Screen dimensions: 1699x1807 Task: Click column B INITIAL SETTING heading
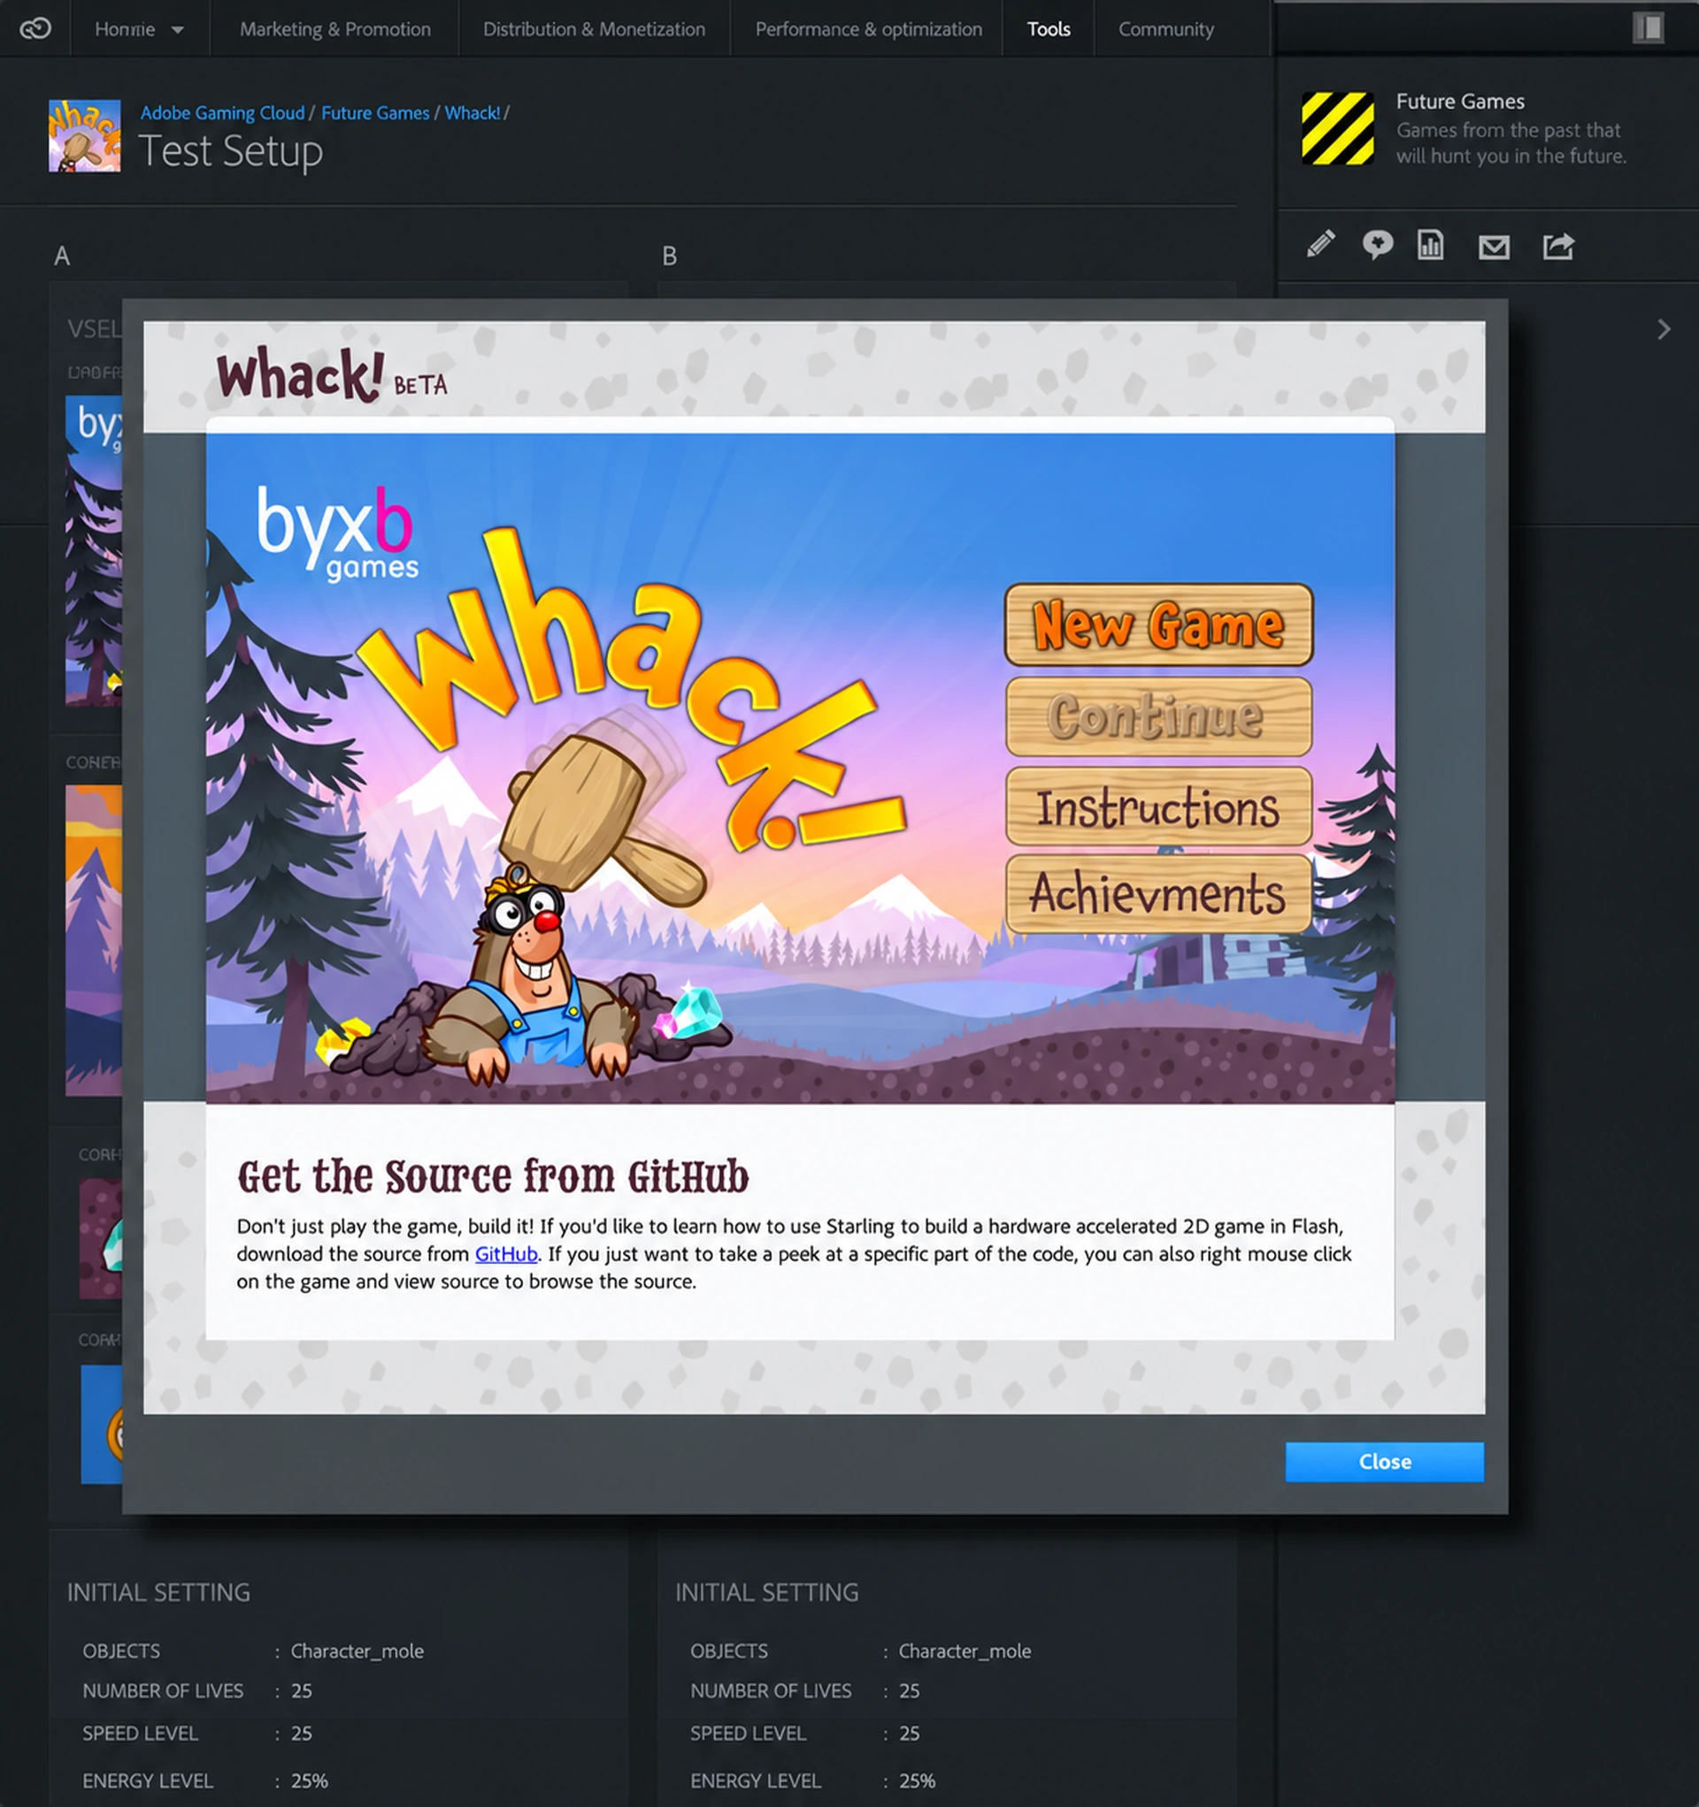[766, 1592]
